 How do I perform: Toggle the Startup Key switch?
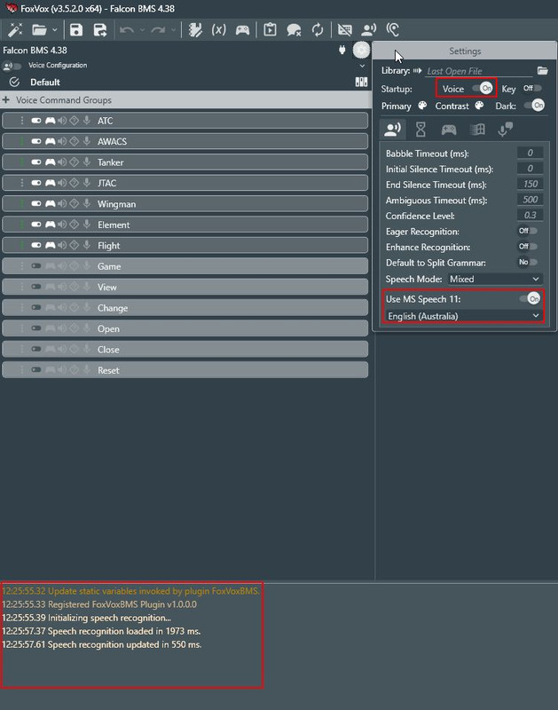tap(532, 88)
